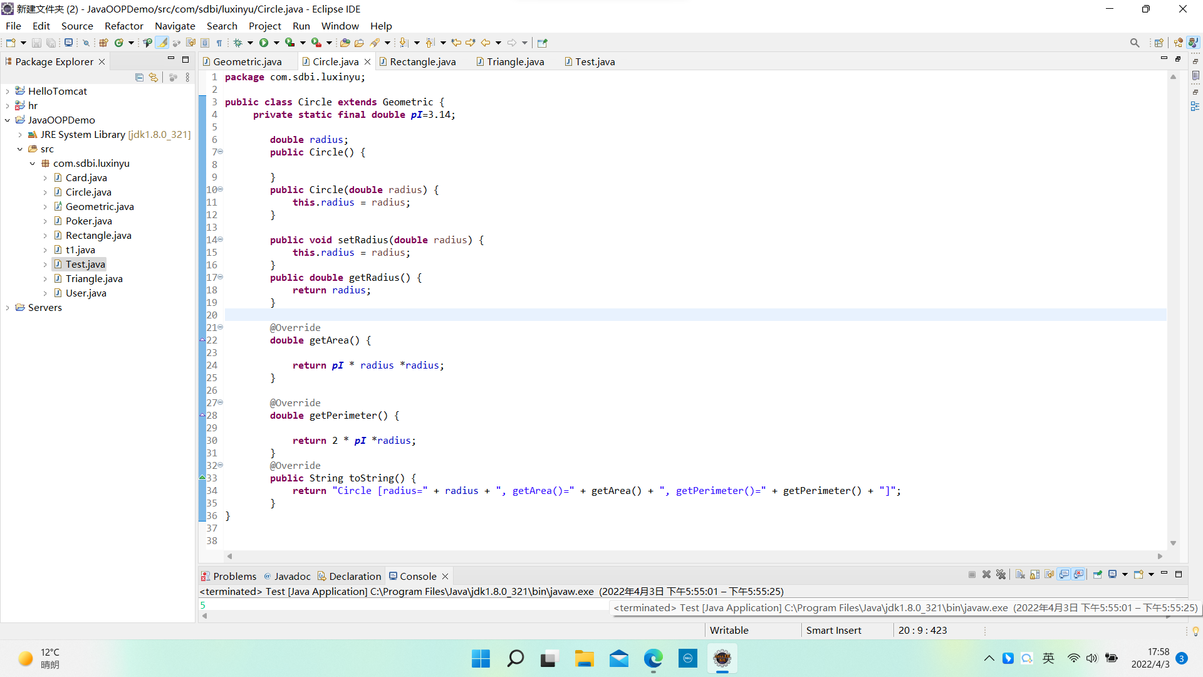Click Remove All Terminated Launches icon
Image resolution: width=1203 pixels, height=677 pixels.
click(x=1001, y=574)
